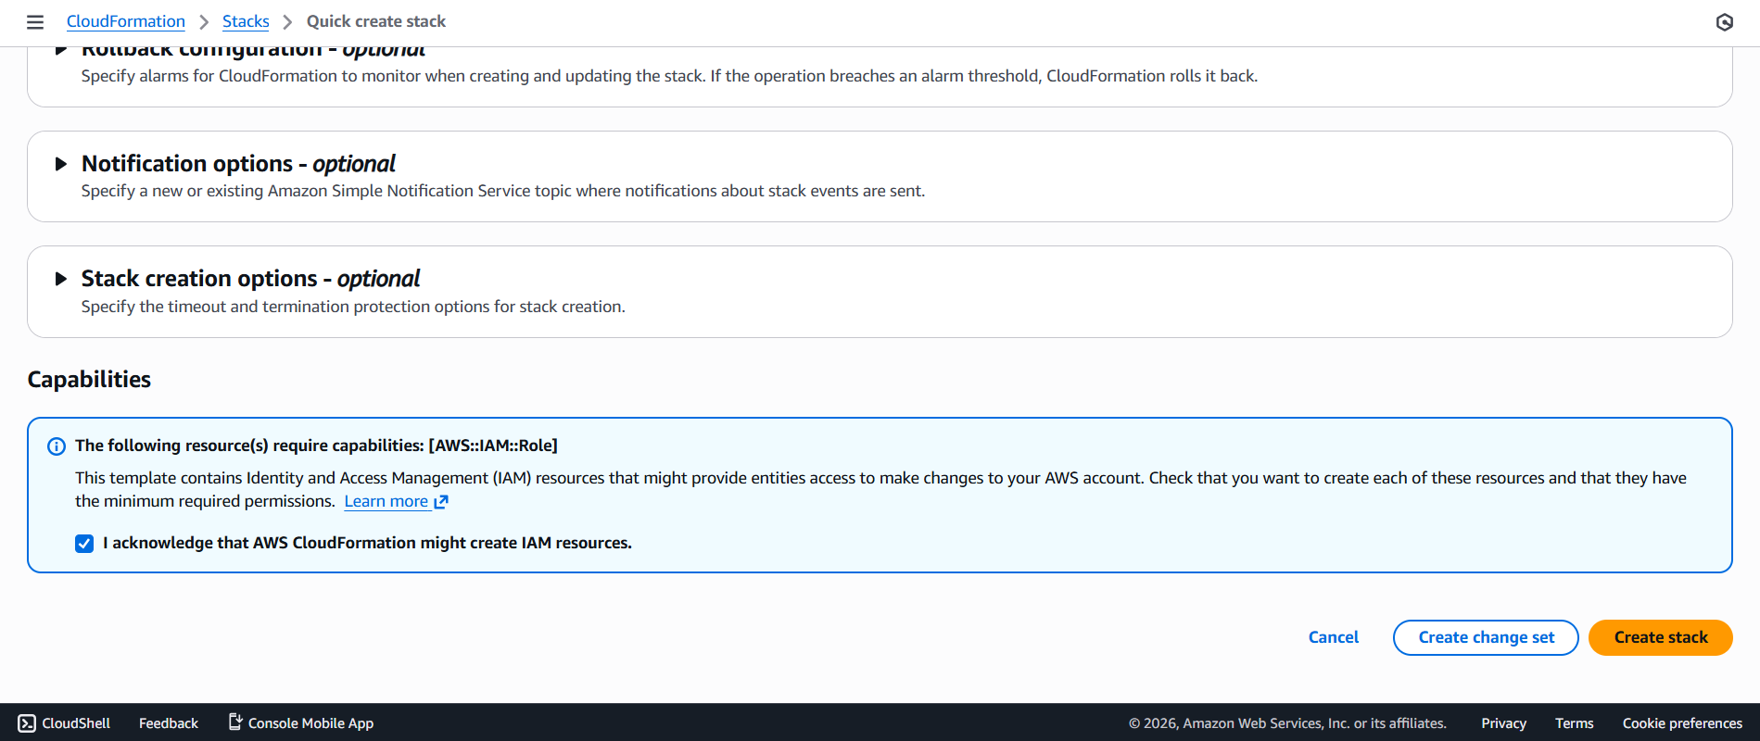The height and width of the screenshot is (741, 1760).
Task: Expand the Rollback configuration section
Action: coord(61,50)
